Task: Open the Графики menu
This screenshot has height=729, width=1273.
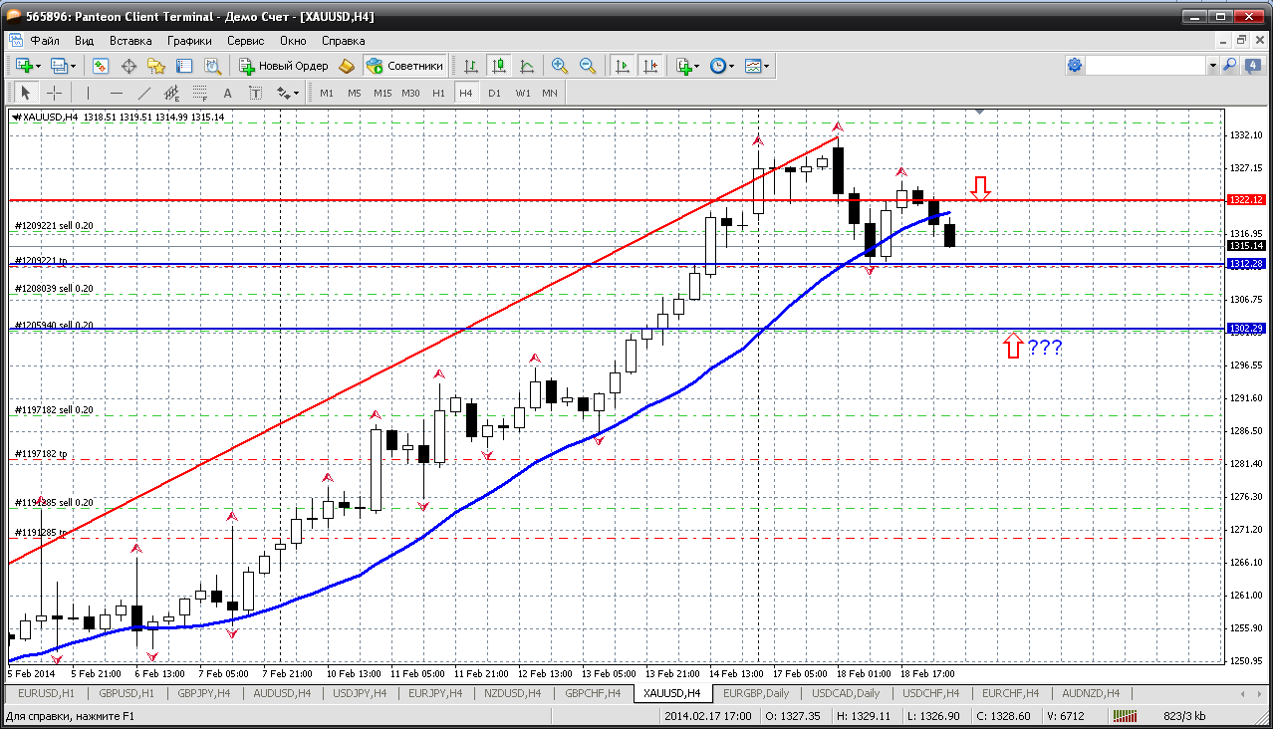Action: [x=189, y=41]
